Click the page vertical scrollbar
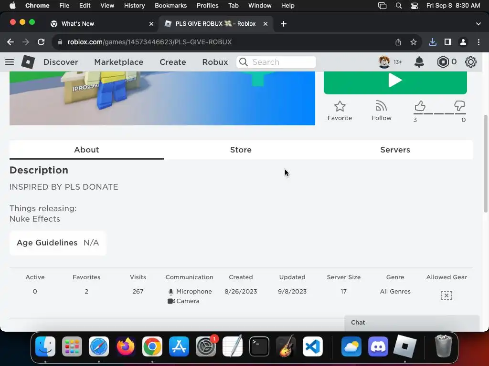Screen dimensions: 489x366 point(486,164)
